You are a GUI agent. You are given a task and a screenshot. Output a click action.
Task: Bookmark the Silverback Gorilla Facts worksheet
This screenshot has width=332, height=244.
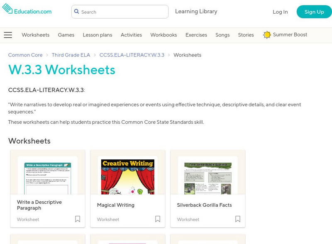pos(238,219)
